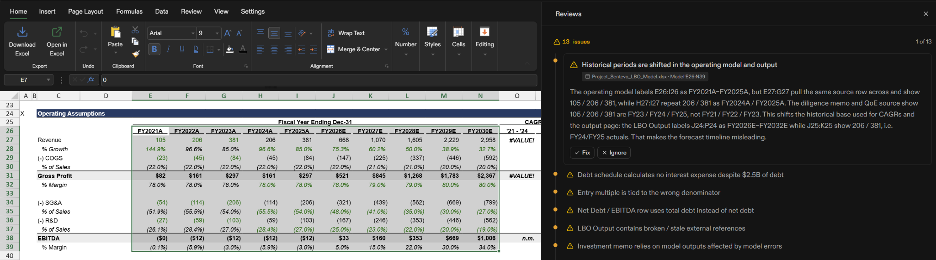Image resolution: width=936 pixels, height=260 pixels.
Task: Open the Entry multiple wrong denominator issue
Action: click(x=649, y=192)
